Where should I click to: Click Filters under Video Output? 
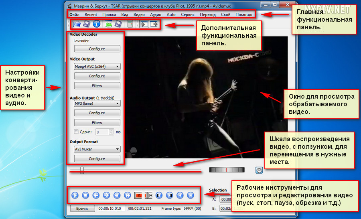(x=97, y=86)
